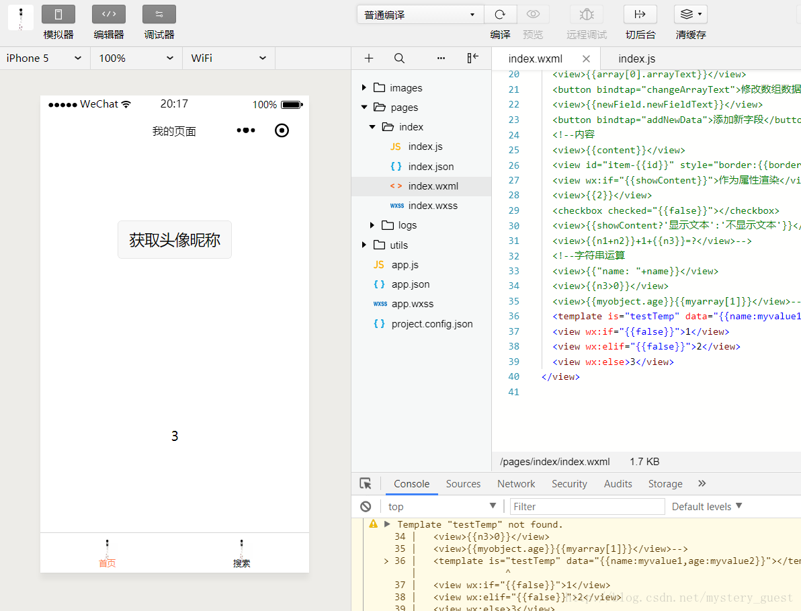Click the clear console icon
801x611 pixels.
[x=366, y=506]
